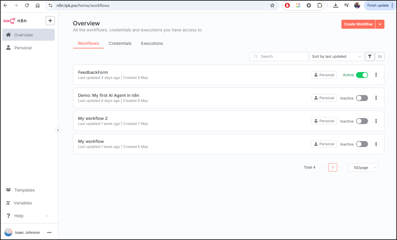Click the plus icon beside n8n logo
Screen dimensions: 397x240
[50, 21]
